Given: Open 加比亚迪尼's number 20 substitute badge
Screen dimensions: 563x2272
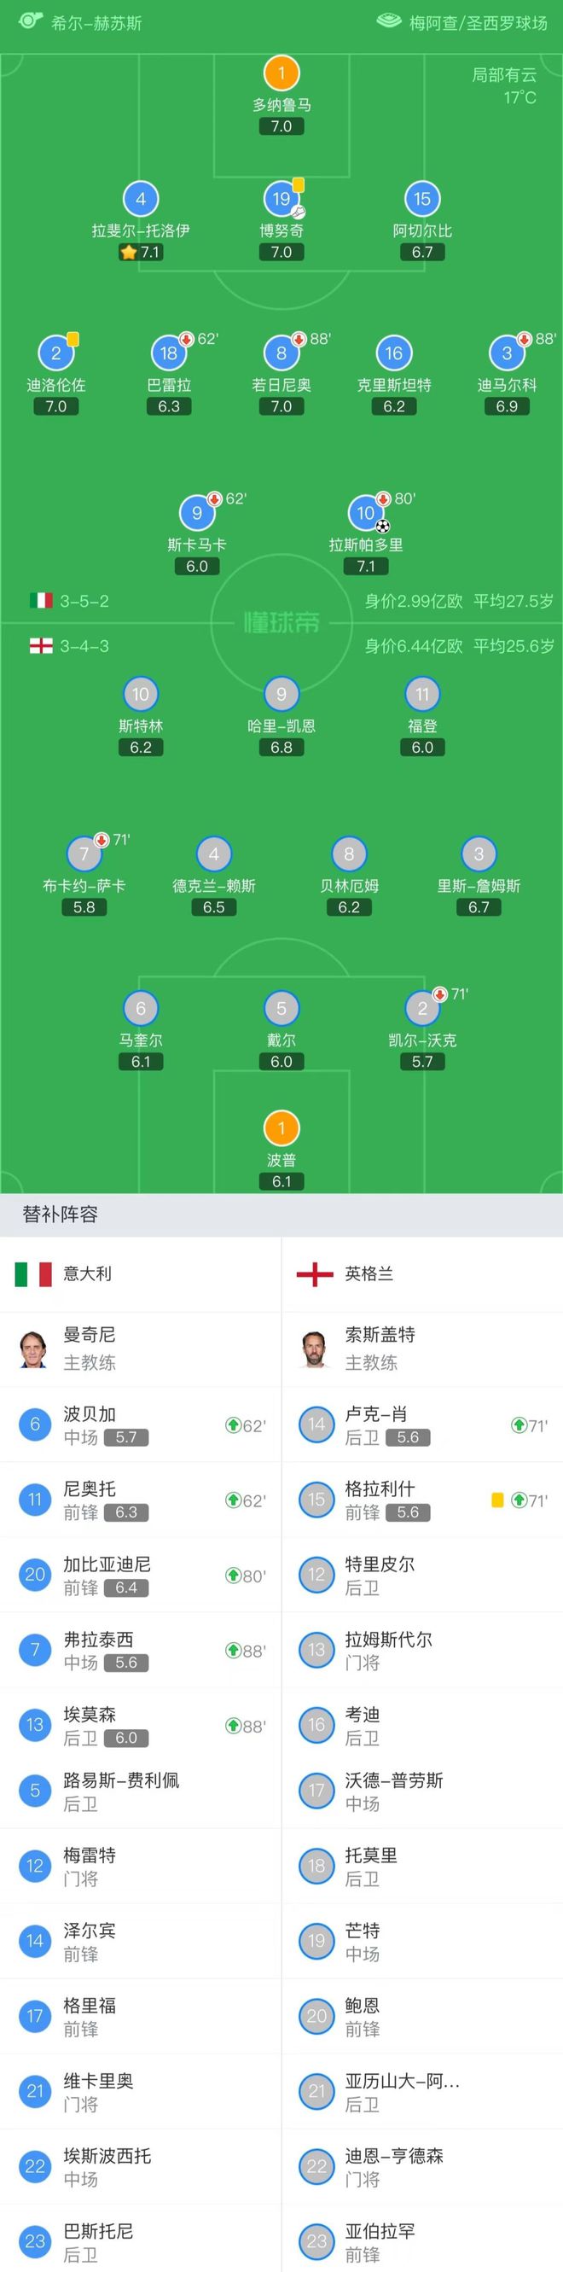Looking at the screenshot, I should [34, 1575].
